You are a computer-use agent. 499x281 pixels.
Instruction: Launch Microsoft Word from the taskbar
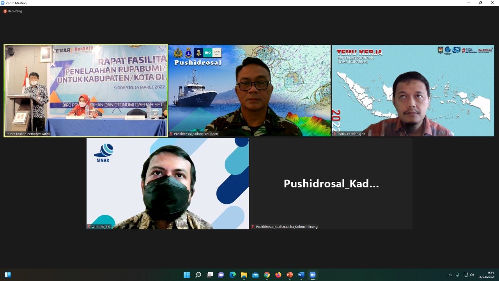tap(301, 275)
